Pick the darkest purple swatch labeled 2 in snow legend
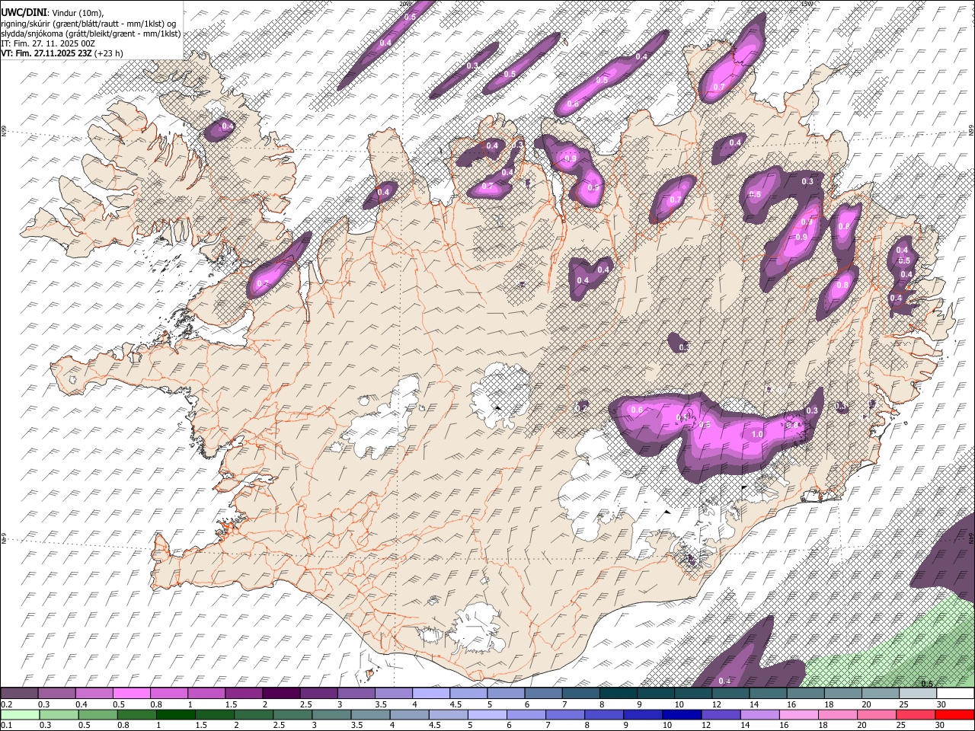Screen dimensions: 975x731 point(281,693)
